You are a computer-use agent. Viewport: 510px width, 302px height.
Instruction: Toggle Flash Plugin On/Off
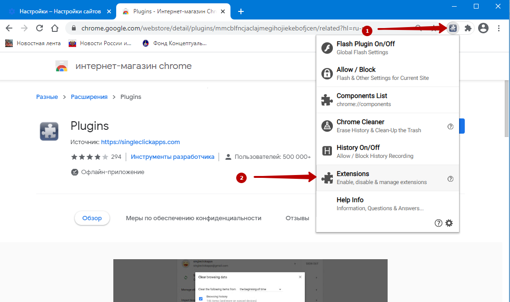tap(365, 48)
